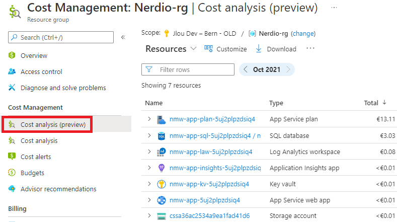Focus the Search (Ctrl+/) box
The width and height of the screenshot is (397, 222).
point(61,37)
